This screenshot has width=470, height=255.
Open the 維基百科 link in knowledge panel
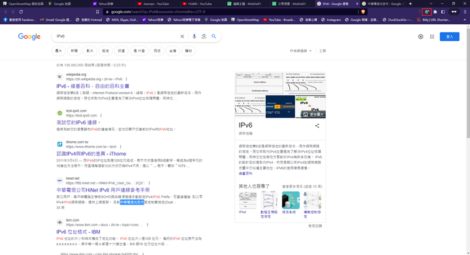245,174
